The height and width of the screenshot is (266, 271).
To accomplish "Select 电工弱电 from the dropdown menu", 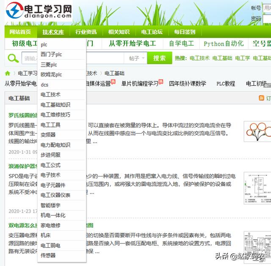I will coord(62,245).
